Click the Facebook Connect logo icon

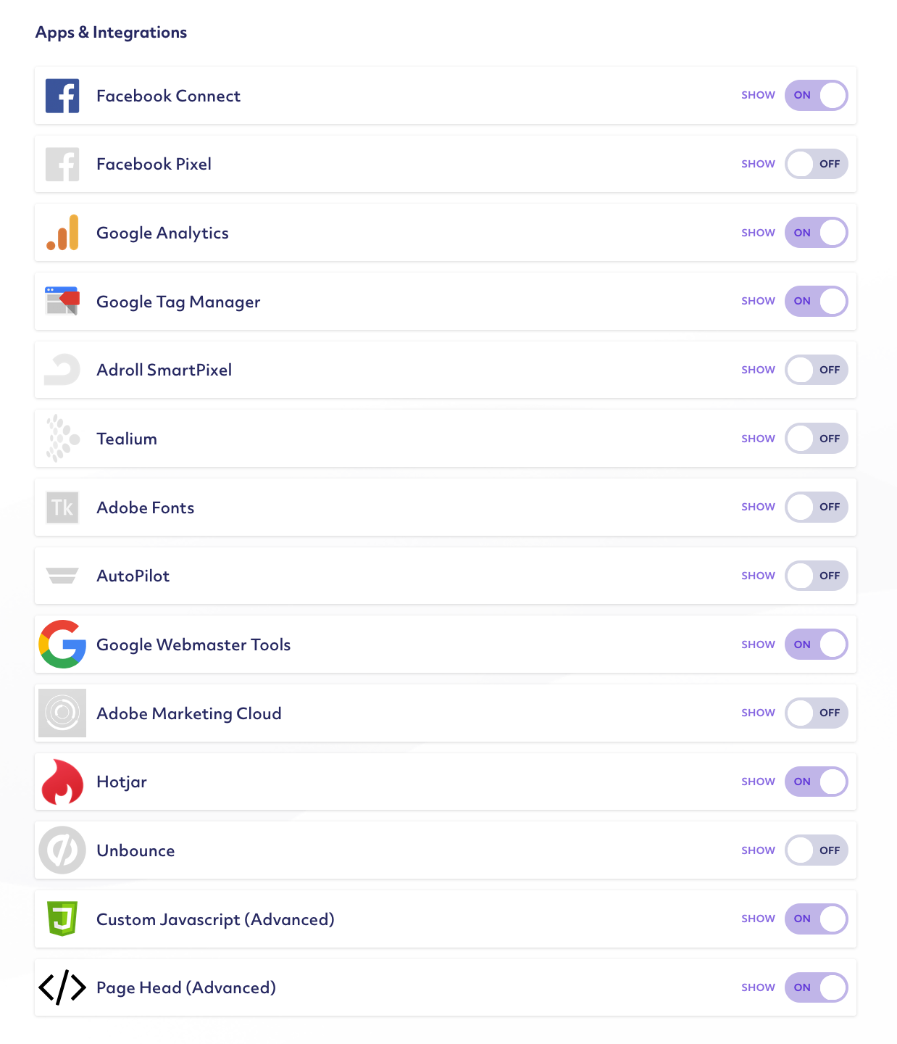point(62,96)
